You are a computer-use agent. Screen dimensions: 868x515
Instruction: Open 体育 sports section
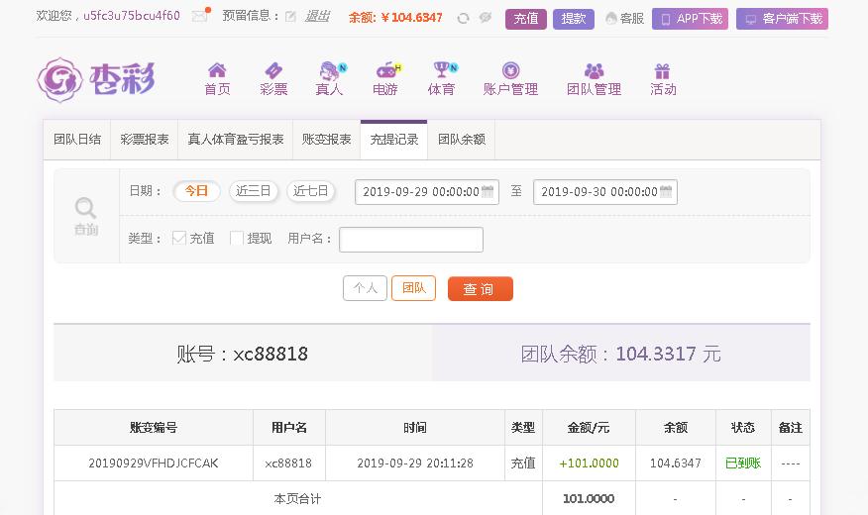tap(442, 79)
